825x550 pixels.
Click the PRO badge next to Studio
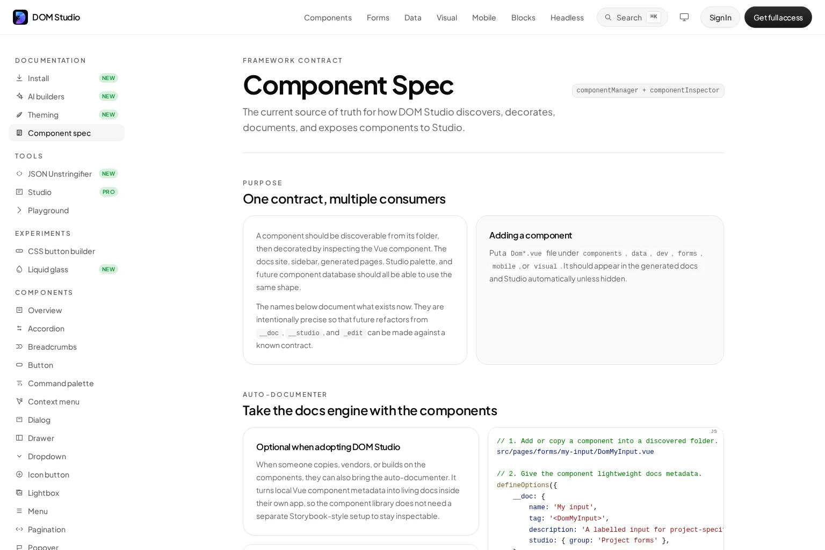(x=108, y=192)
